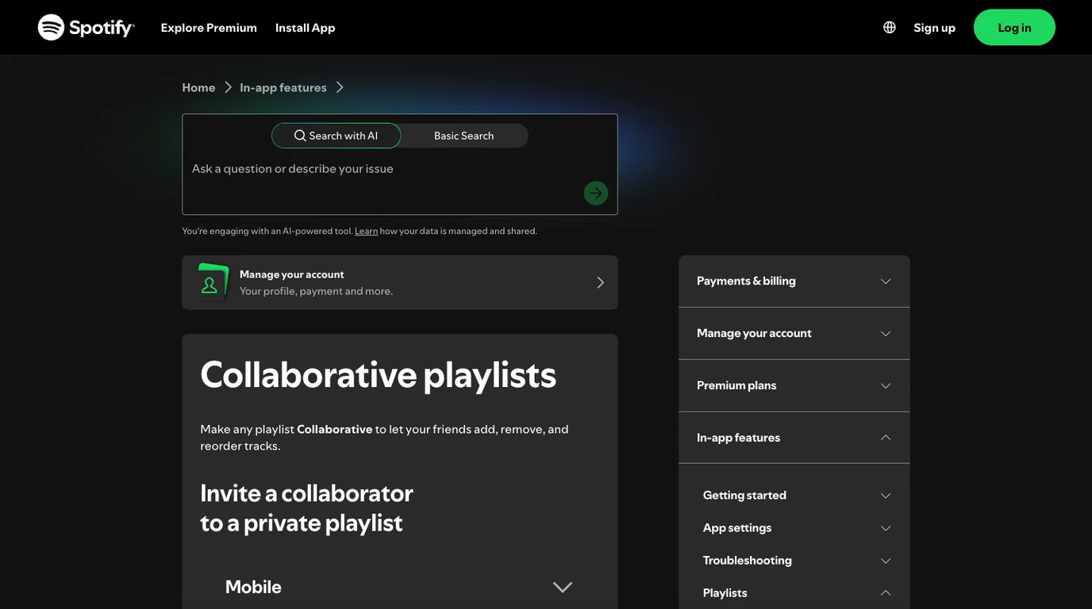1092x609 pixels.
Task: Collapse the In-app features section
Action: click(x=794, y=438)
